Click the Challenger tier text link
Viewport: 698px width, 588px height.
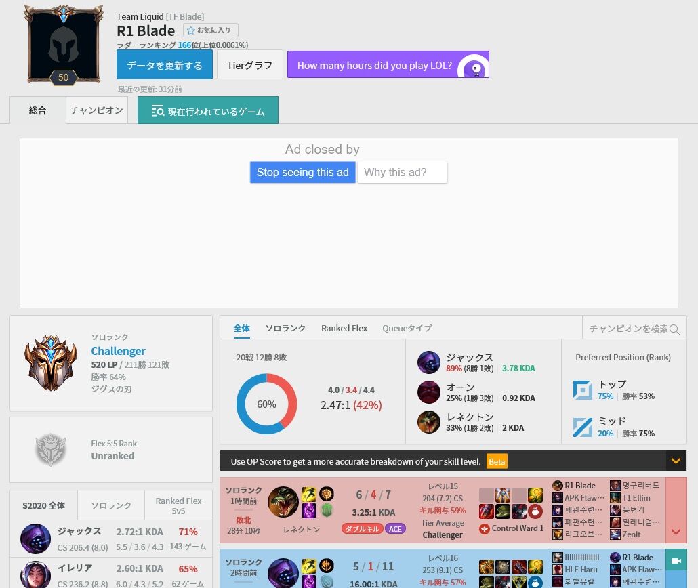tap(118, 351)
